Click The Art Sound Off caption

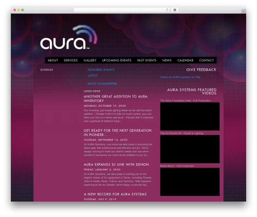181,133
